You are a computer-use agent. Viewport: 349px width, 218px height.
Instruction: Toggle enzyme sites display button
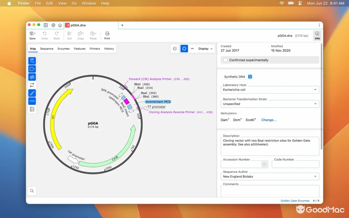(x=32, y=61)
